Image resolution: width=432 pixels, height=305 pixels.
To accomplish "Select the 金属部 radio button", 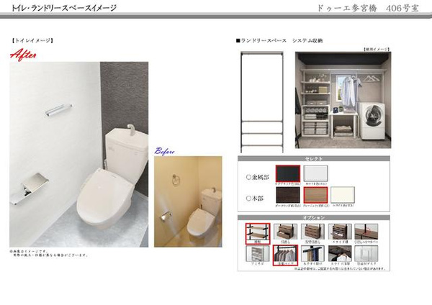I will [248, 176].
